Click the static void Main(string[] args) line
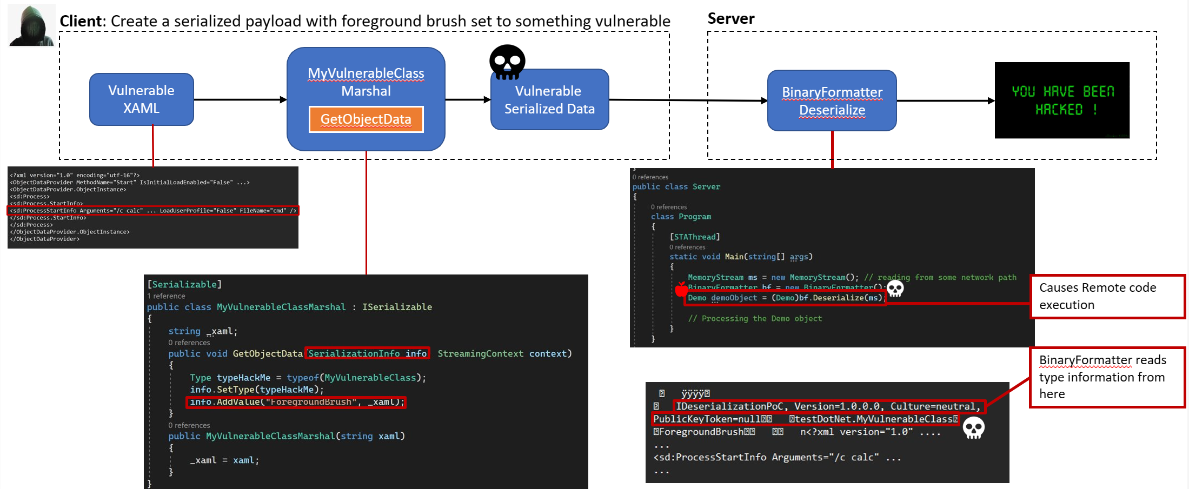This screenshot has width=1189, height=489. [741, 257]
